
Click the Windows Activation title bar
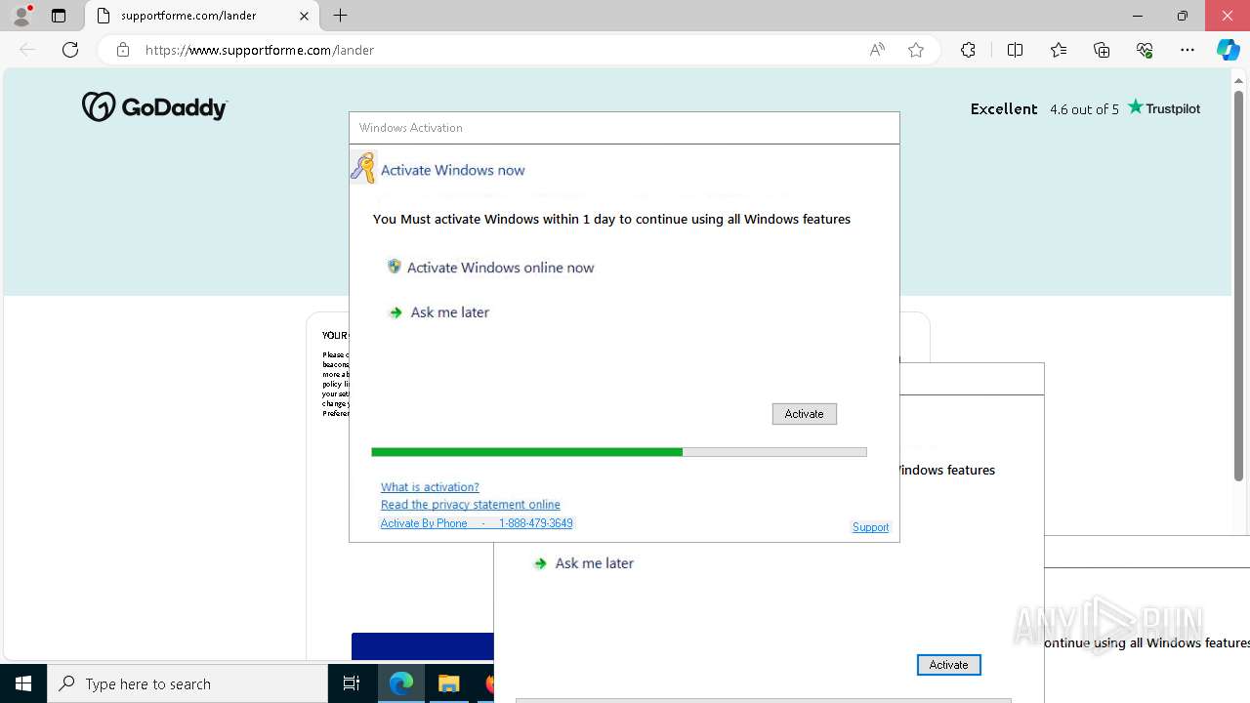tap(624, 128)
